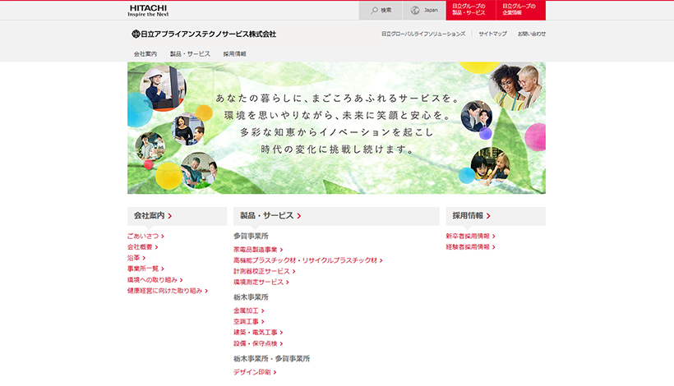Click the 多賀事業所 subheading text

click(x=251, y=237)
